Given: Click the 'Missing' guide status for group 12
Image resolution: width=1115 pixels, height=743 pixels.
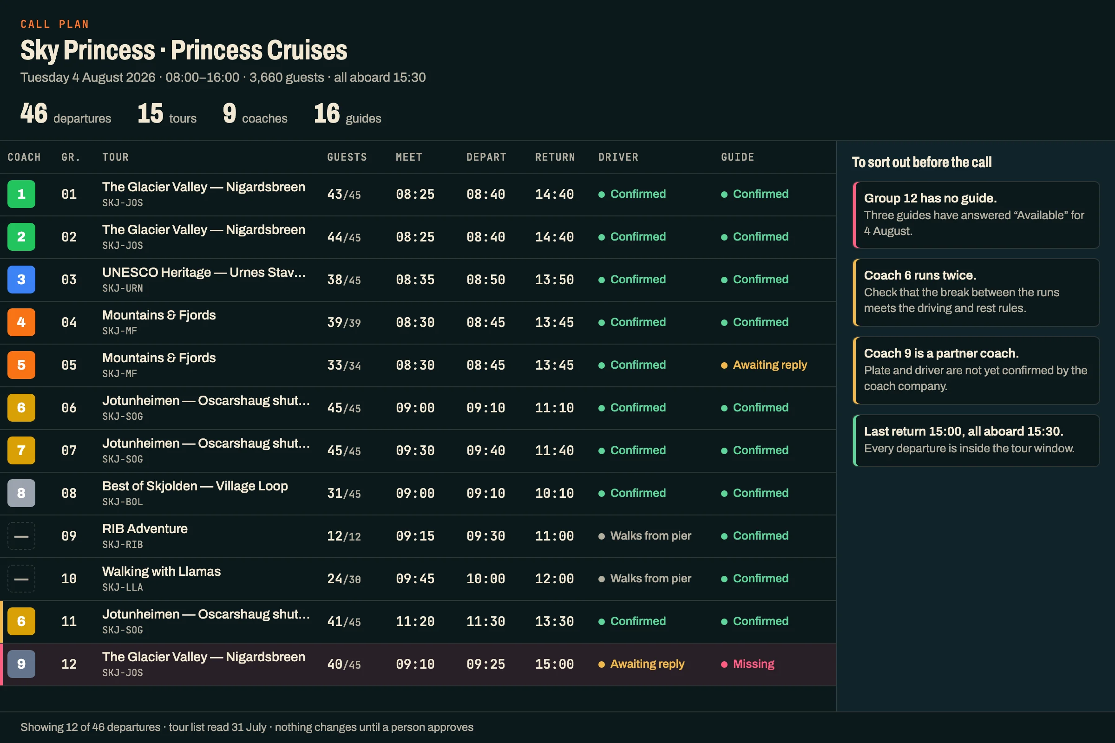Looking at the screenshot, I should [748, 664].
